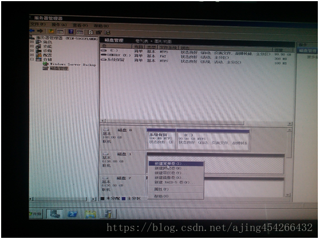Choose 属性(P) from context menu

[x=176, y=189]
